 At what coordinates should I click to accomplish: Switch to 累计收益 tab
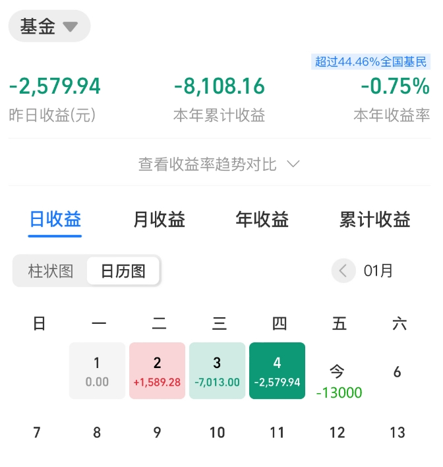(375, 220)
